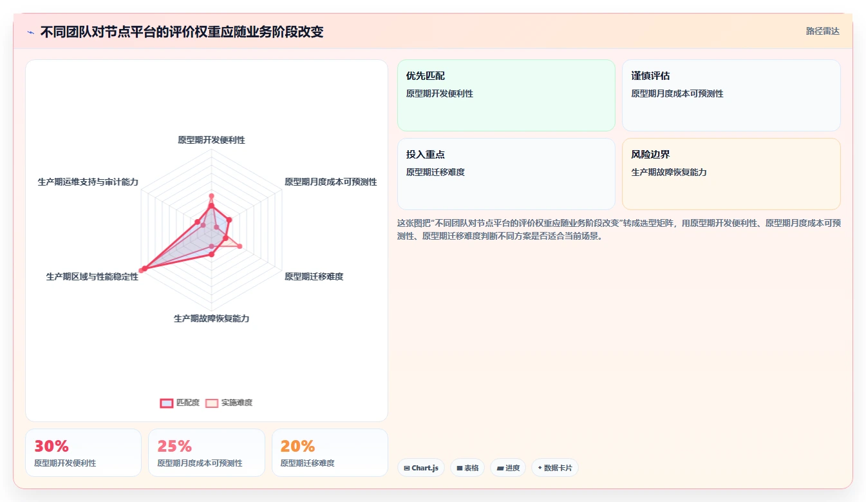Screen dimensions: 866x502
Task: Select the 表格 tag
Action: 467,468
